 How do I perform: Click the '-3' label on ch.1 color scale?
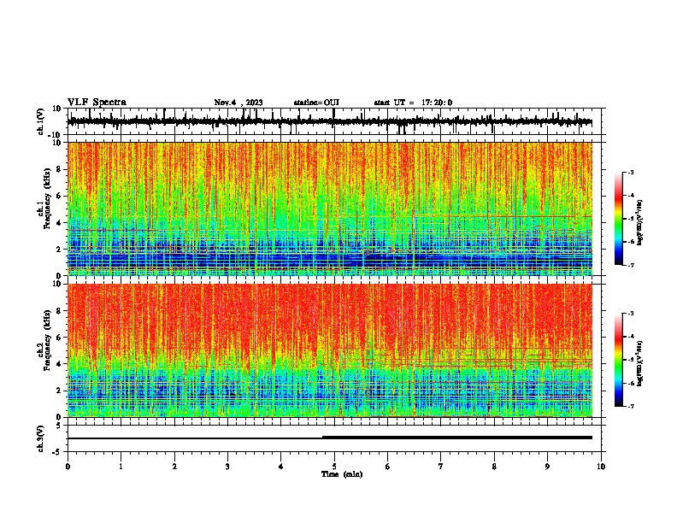[630, 173]
